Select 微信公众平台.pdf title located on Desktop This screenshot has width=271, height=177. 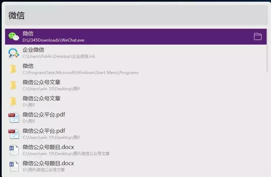(x=44, y=131)
